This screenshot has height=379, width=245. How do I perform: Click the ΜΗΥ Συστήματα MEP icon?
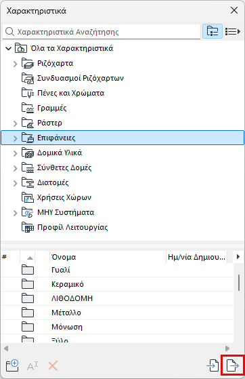(x=27, y=212)
